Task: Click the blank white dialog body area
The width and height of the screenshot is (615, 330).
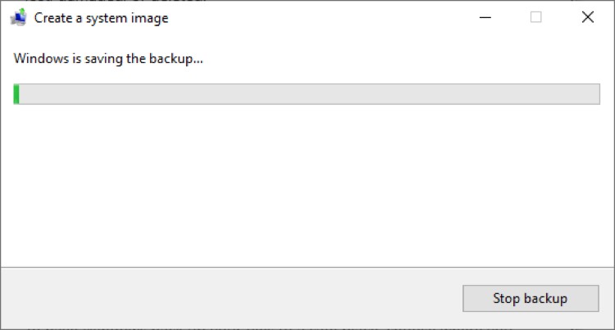Action: tap(307, 184)
